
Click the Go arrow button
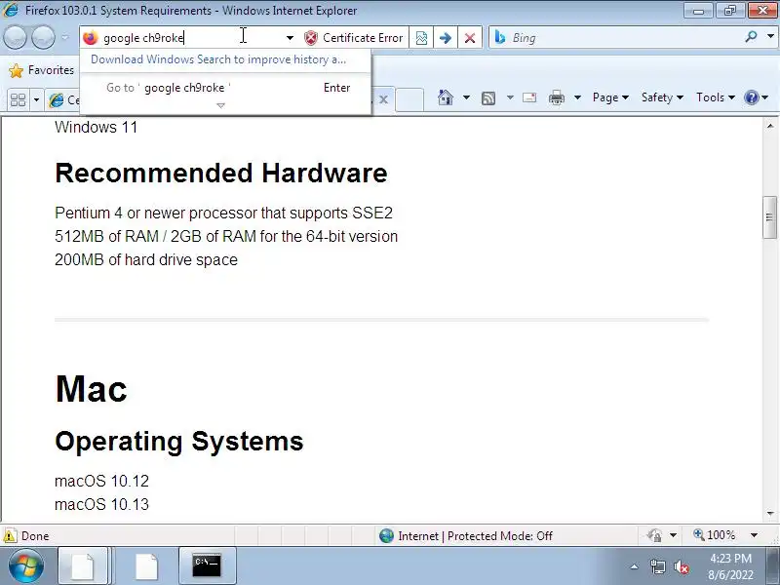[446, 38]
